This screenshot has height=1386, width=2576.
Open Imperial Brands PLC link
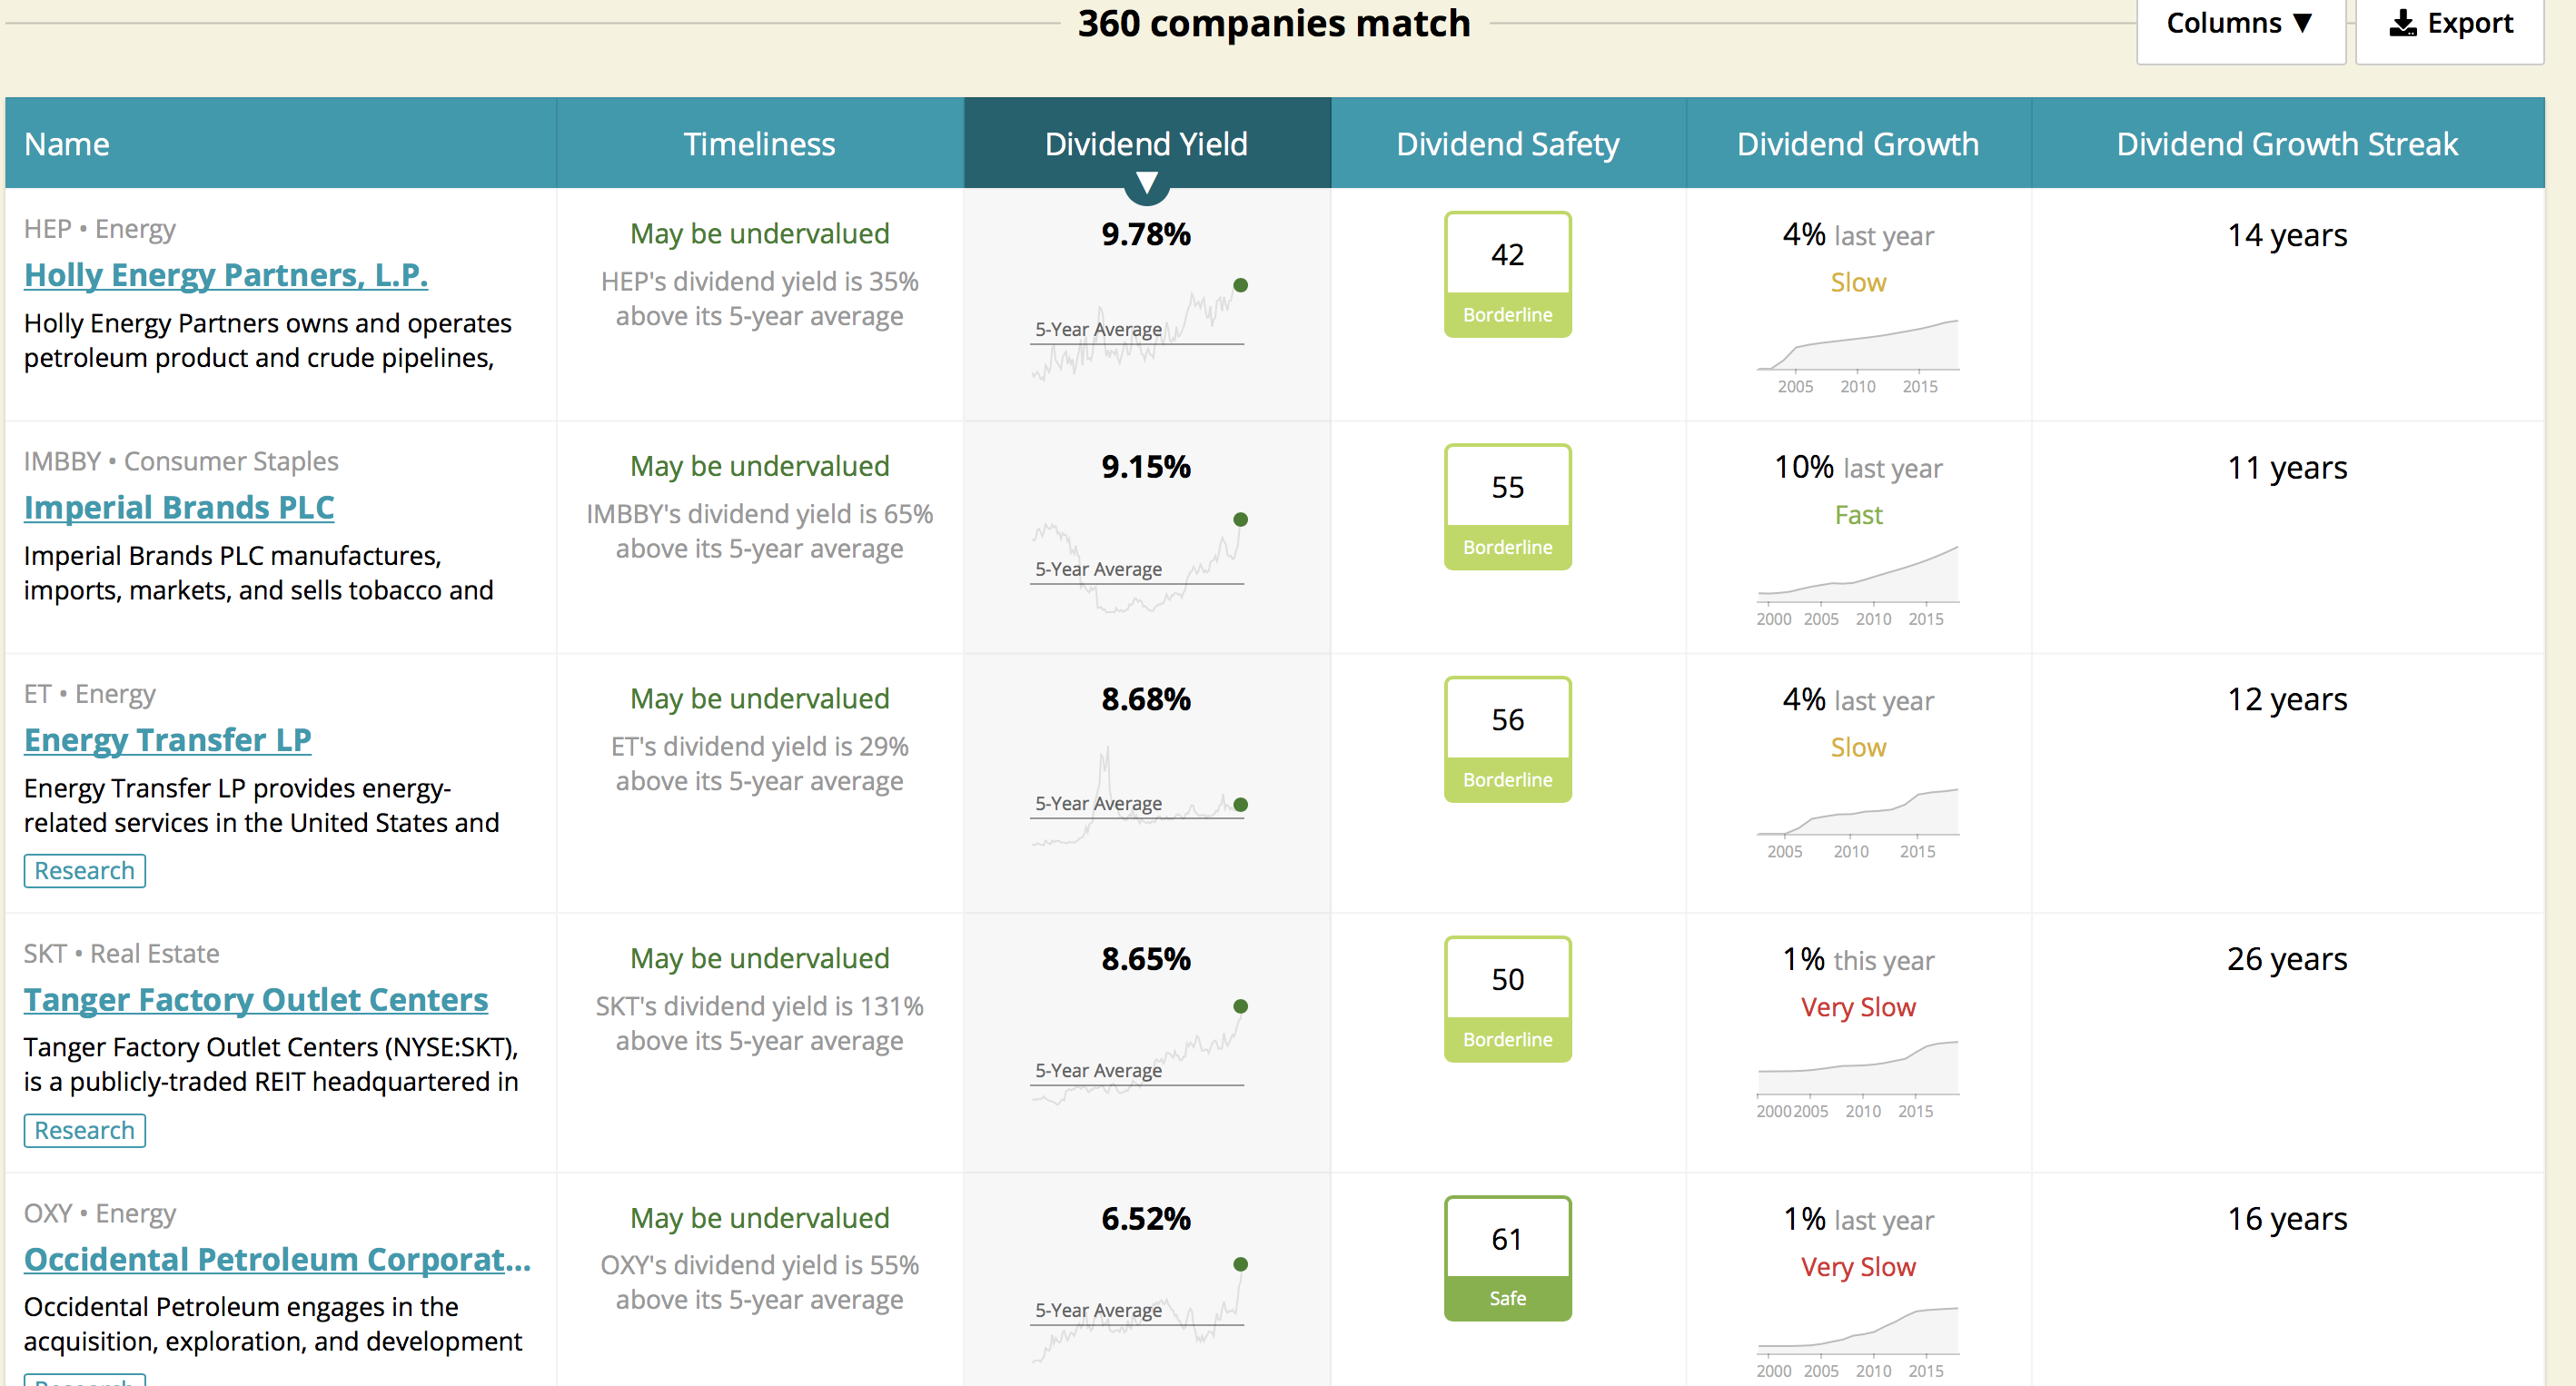click(x=179, y=508)
